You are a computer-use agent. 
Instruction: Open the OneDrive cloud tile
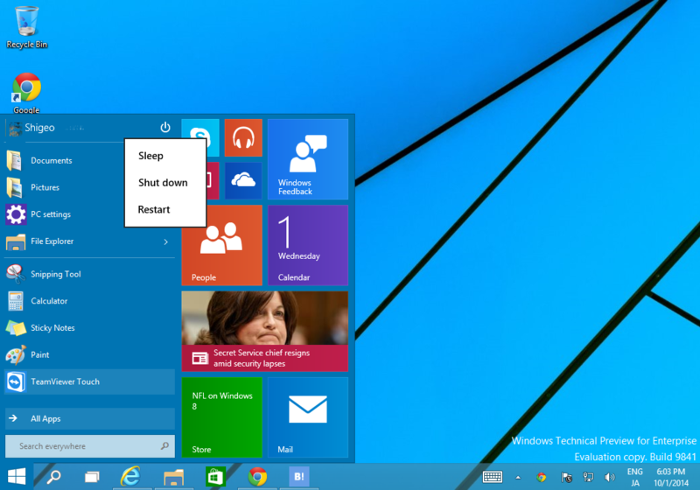coord(243,181)
